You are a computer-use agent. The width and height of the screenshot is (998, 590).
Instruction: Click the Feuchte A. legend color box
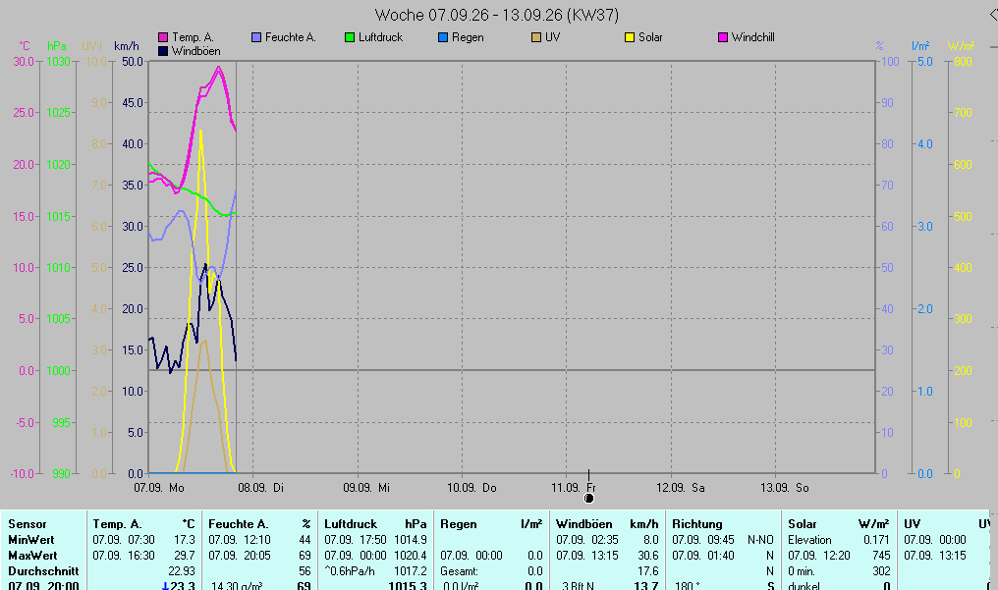click(256, 37)
